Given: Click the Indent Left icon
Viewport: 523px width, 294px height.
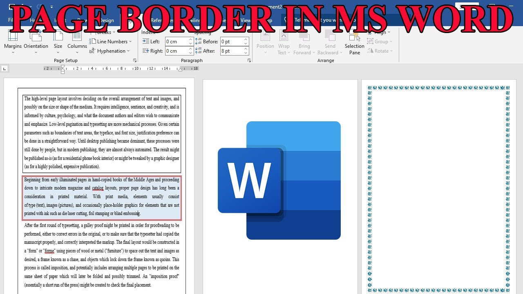Looking at the screenshot, I should coord(145,42).
